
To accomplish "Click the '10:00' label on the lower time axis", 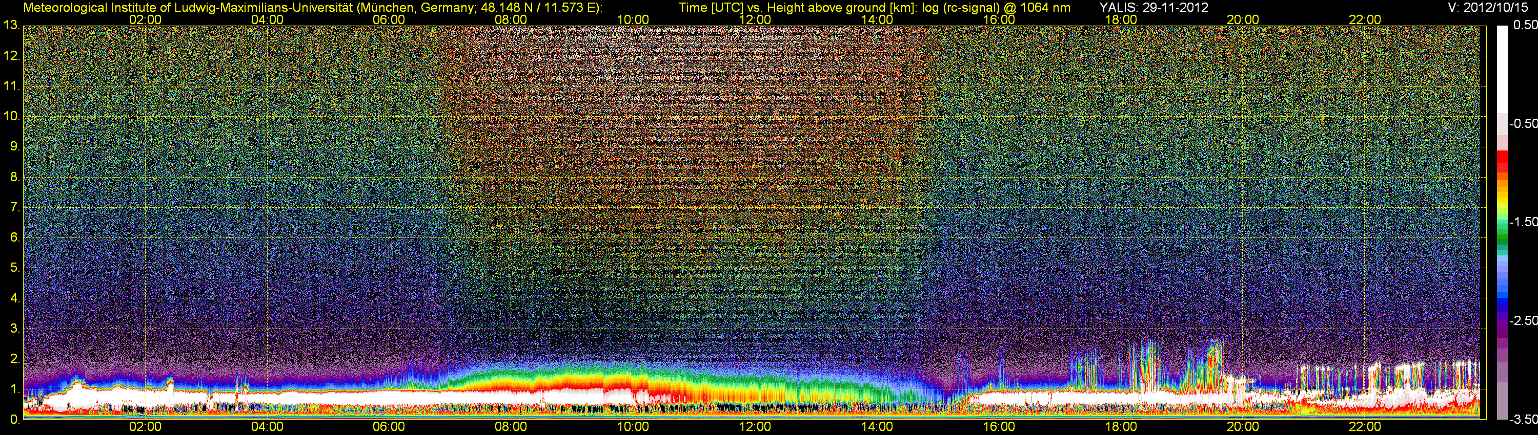I will pos(633,427).
